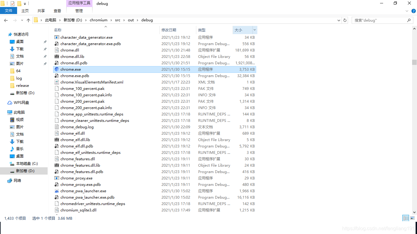Viewport: 417px width, 234px height.
Task: Click the chrome.dll.lib library icon
Action: [56, 56]
